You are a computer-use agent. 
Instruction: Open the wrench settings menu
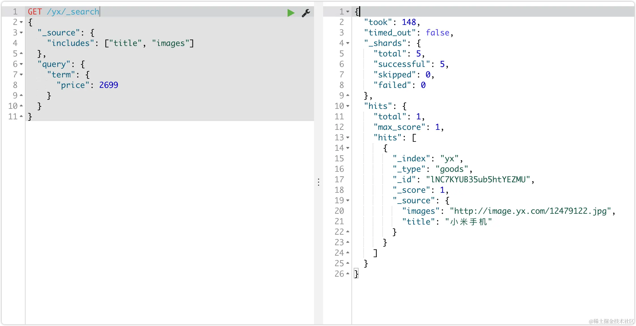coord(306,13)
